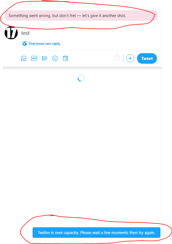Click the globe icon beside reply settings

click(25, 43)
